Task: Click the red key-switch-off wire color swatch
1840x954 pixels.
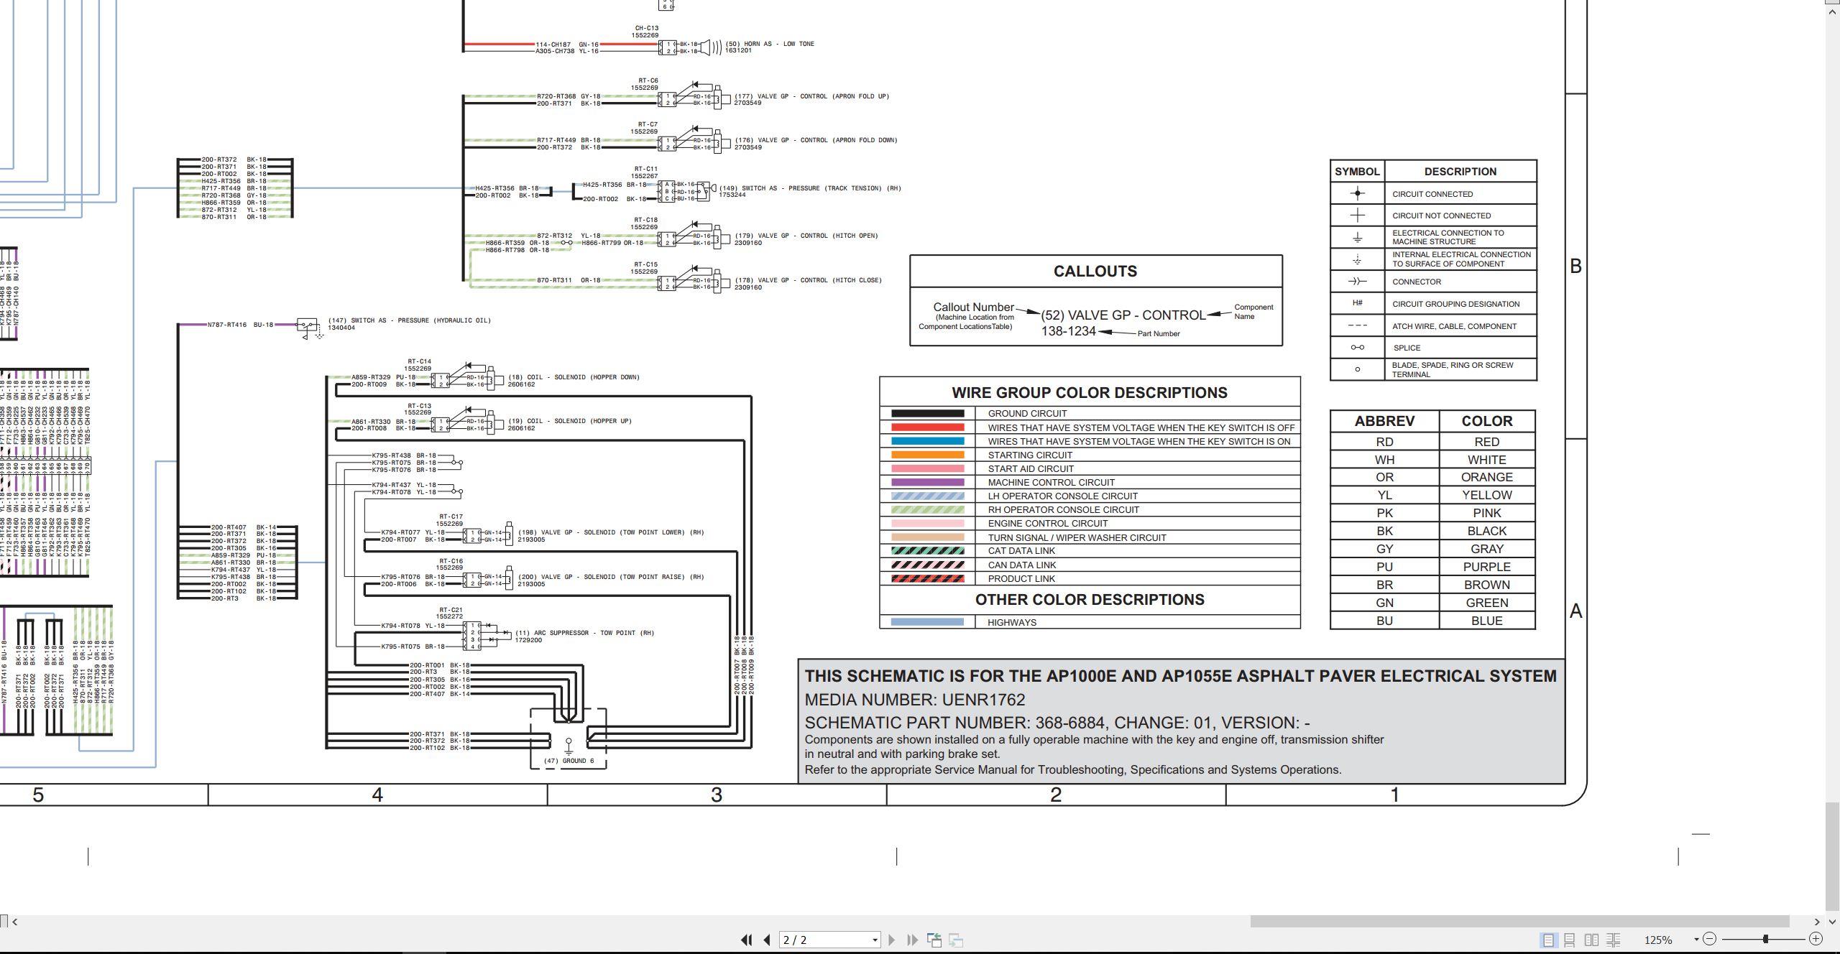Action: [927, 427]
